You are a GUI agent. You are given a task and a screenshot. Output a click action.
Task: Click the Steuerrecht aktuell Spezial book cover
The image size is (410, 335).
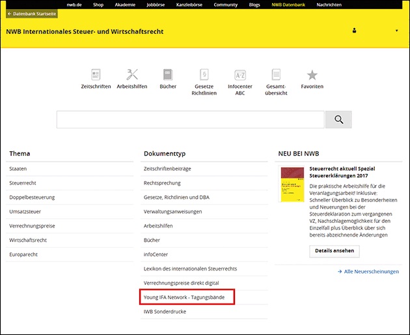(x=290, y=184)
